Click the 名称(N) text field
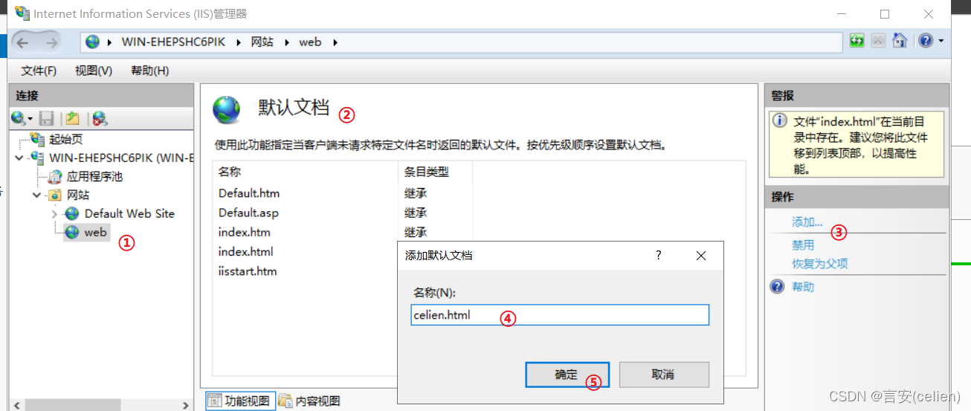The height and width of the screenshot is (411, 971). pos(560,315)
